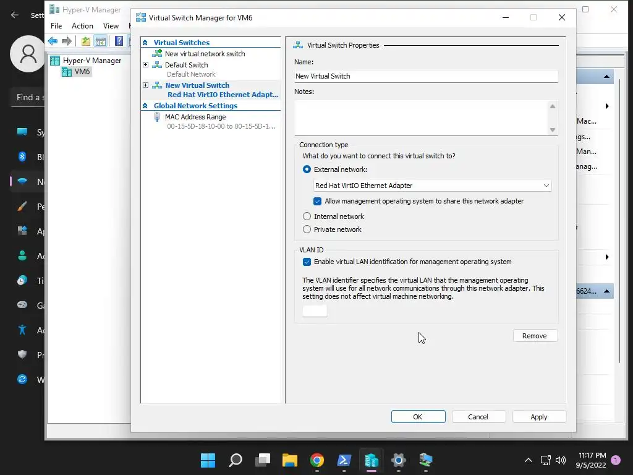Launch Google Chrome from taskbar

pyautogui.click(x=317, y=460)
